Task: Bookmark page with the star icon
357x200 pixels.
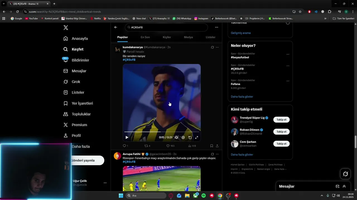Action: (300, 12)
